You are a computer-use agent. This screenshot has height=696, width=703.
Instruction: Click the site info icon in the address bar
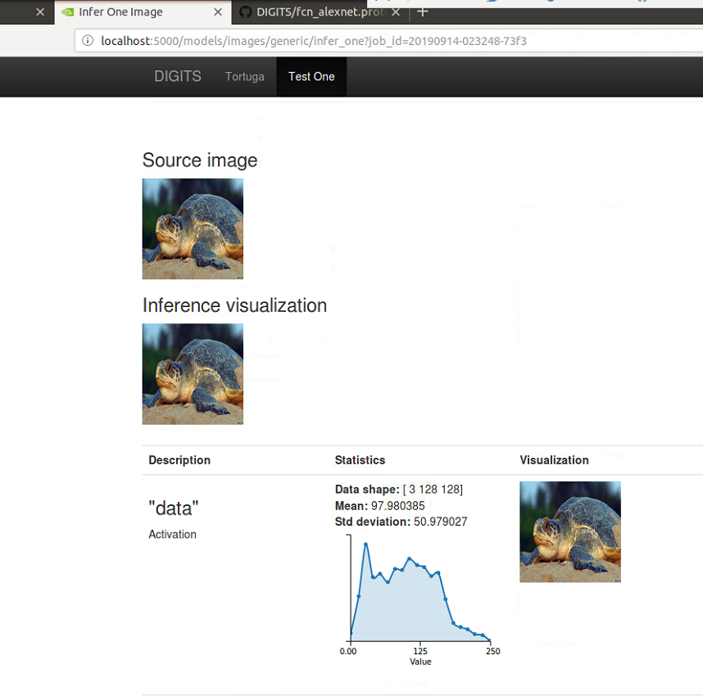point(88,40)
